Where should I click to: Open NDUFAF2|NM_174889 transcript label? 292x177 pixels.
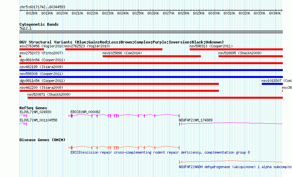196,120
